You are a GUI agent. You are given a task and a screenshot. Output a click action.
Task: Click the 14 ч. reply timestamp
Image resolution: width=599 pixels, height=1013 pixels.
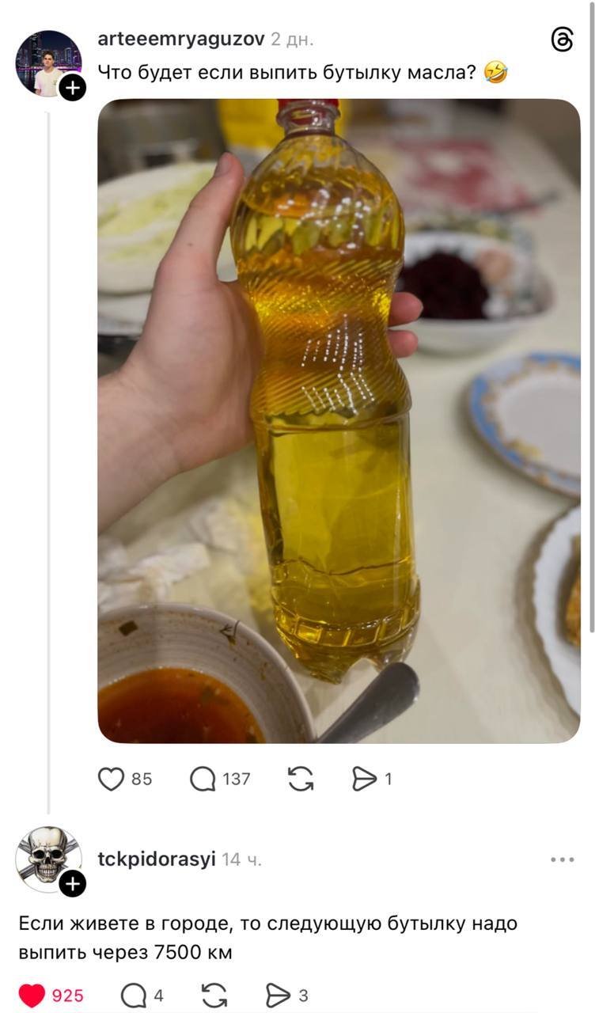point(242,859)
